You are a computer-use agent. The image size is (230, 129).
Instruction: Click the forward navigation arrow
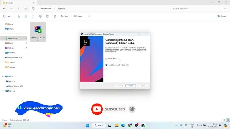tap(11, 9)
